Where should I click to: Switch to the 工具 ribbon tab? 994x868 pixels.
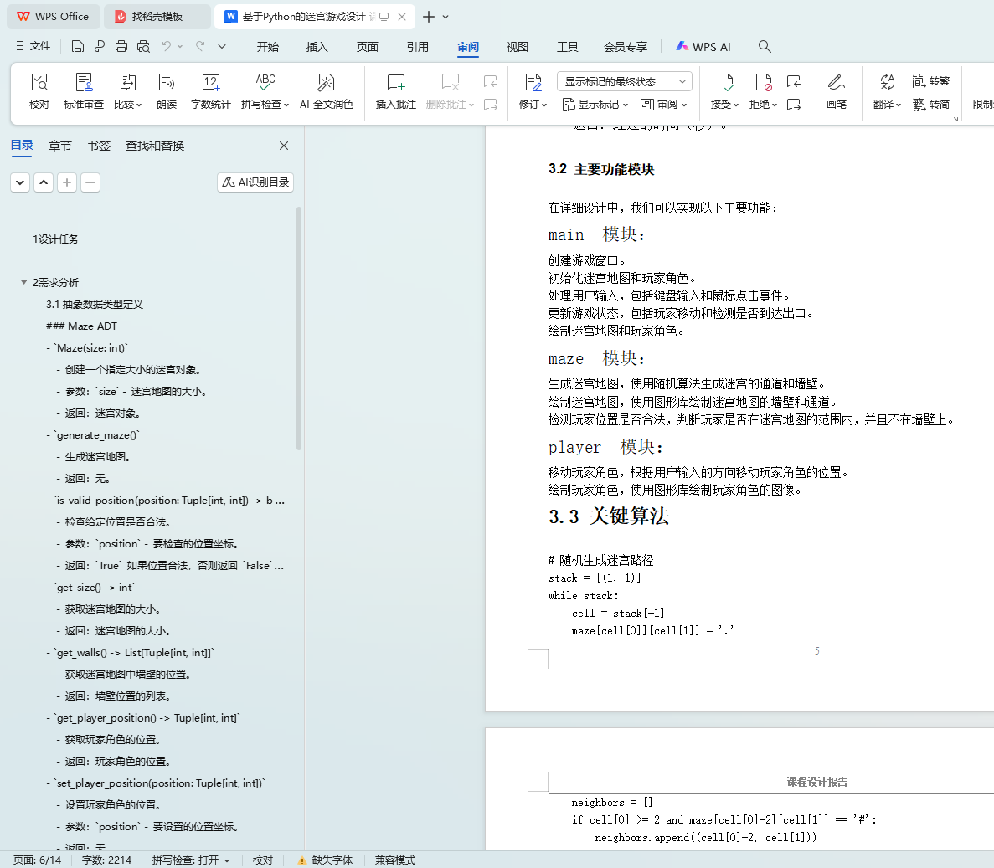pyautogui.click(x=568, y=46)
